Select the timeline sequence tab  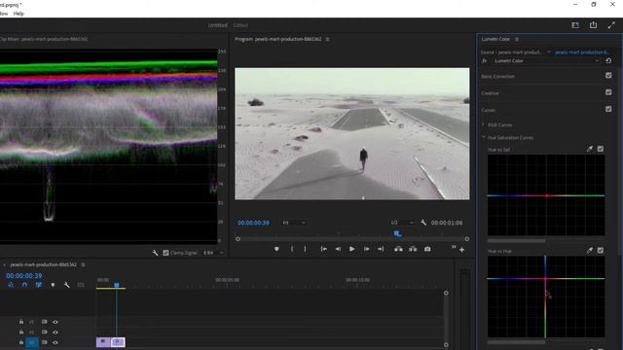43,264
